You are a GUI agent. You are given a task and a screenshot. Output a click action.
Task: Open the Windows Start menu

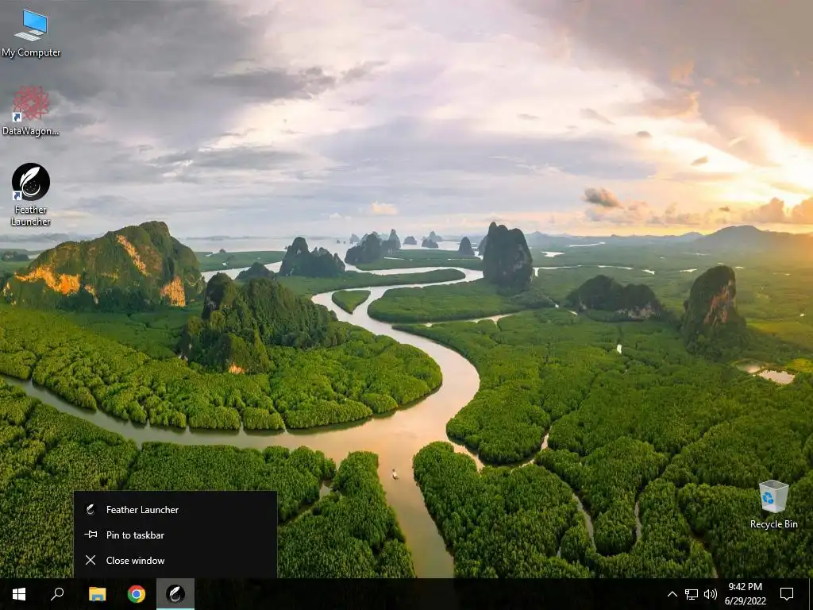point(19,594)
